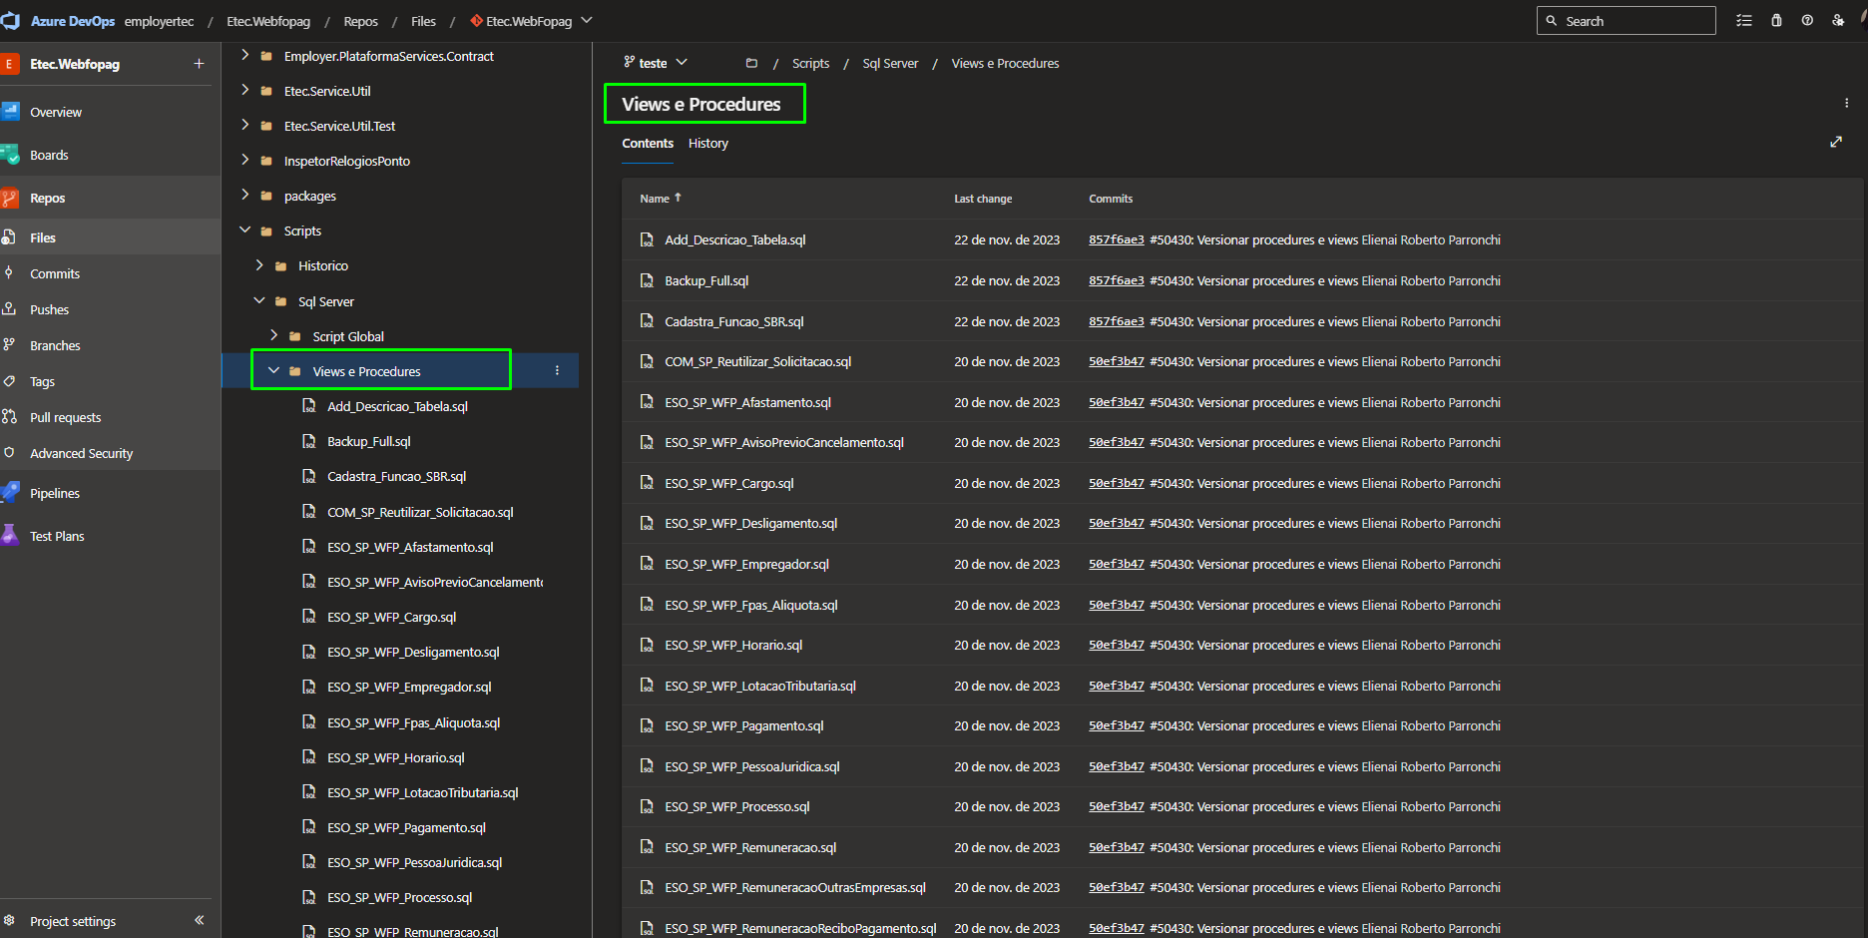Open the Marketplace shopping bag icon
Viewport: 1868px width, 938px height.
(1776, 21)
